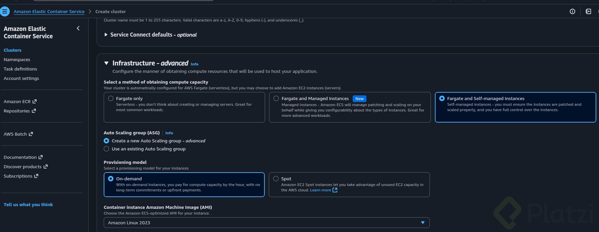The image size is (599, 232).
Task: Click Info link beside Infrastructure heading
Action: click(195, 64)
